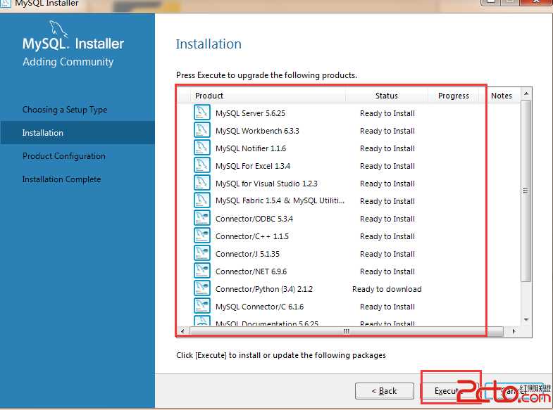Click the MySQL For Excel 1.3.4 icon
Viewport: 553px width, 410px height.
[x=201, y=165]
